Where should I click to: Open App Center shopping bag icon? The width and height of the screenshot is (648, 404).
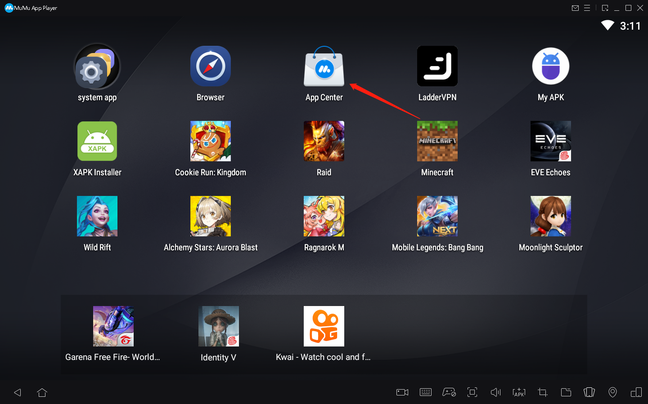coord(324,66)
